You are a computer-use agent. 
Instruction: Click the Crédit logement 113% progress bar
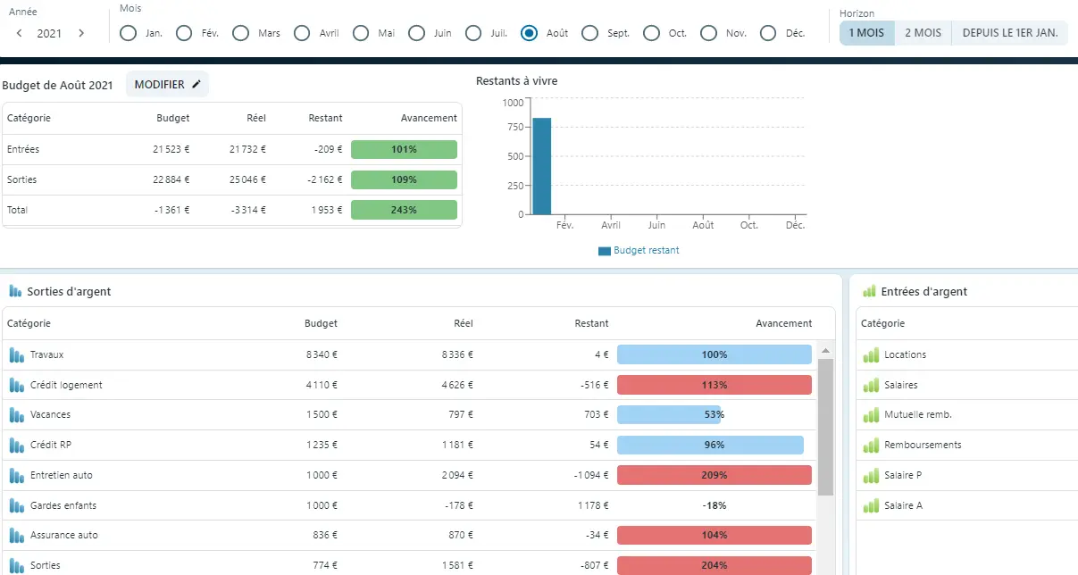(x=714, y=386)
